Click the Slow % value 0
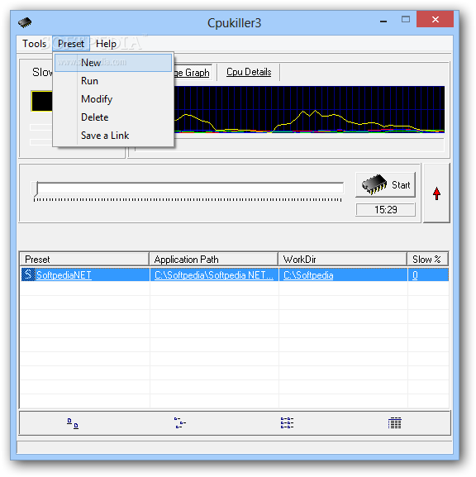Screen dimensions: 476x477 point(415,275)
